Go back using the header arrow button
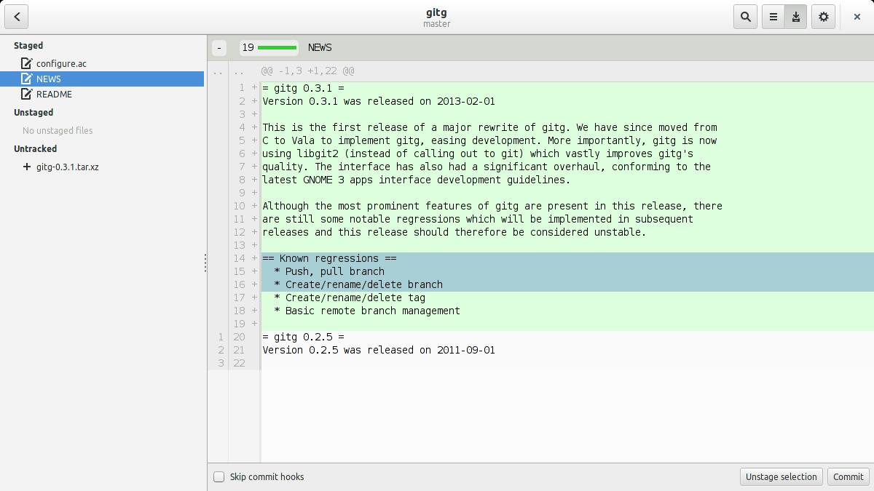This screenshot has height=491, width=874. 17,17
